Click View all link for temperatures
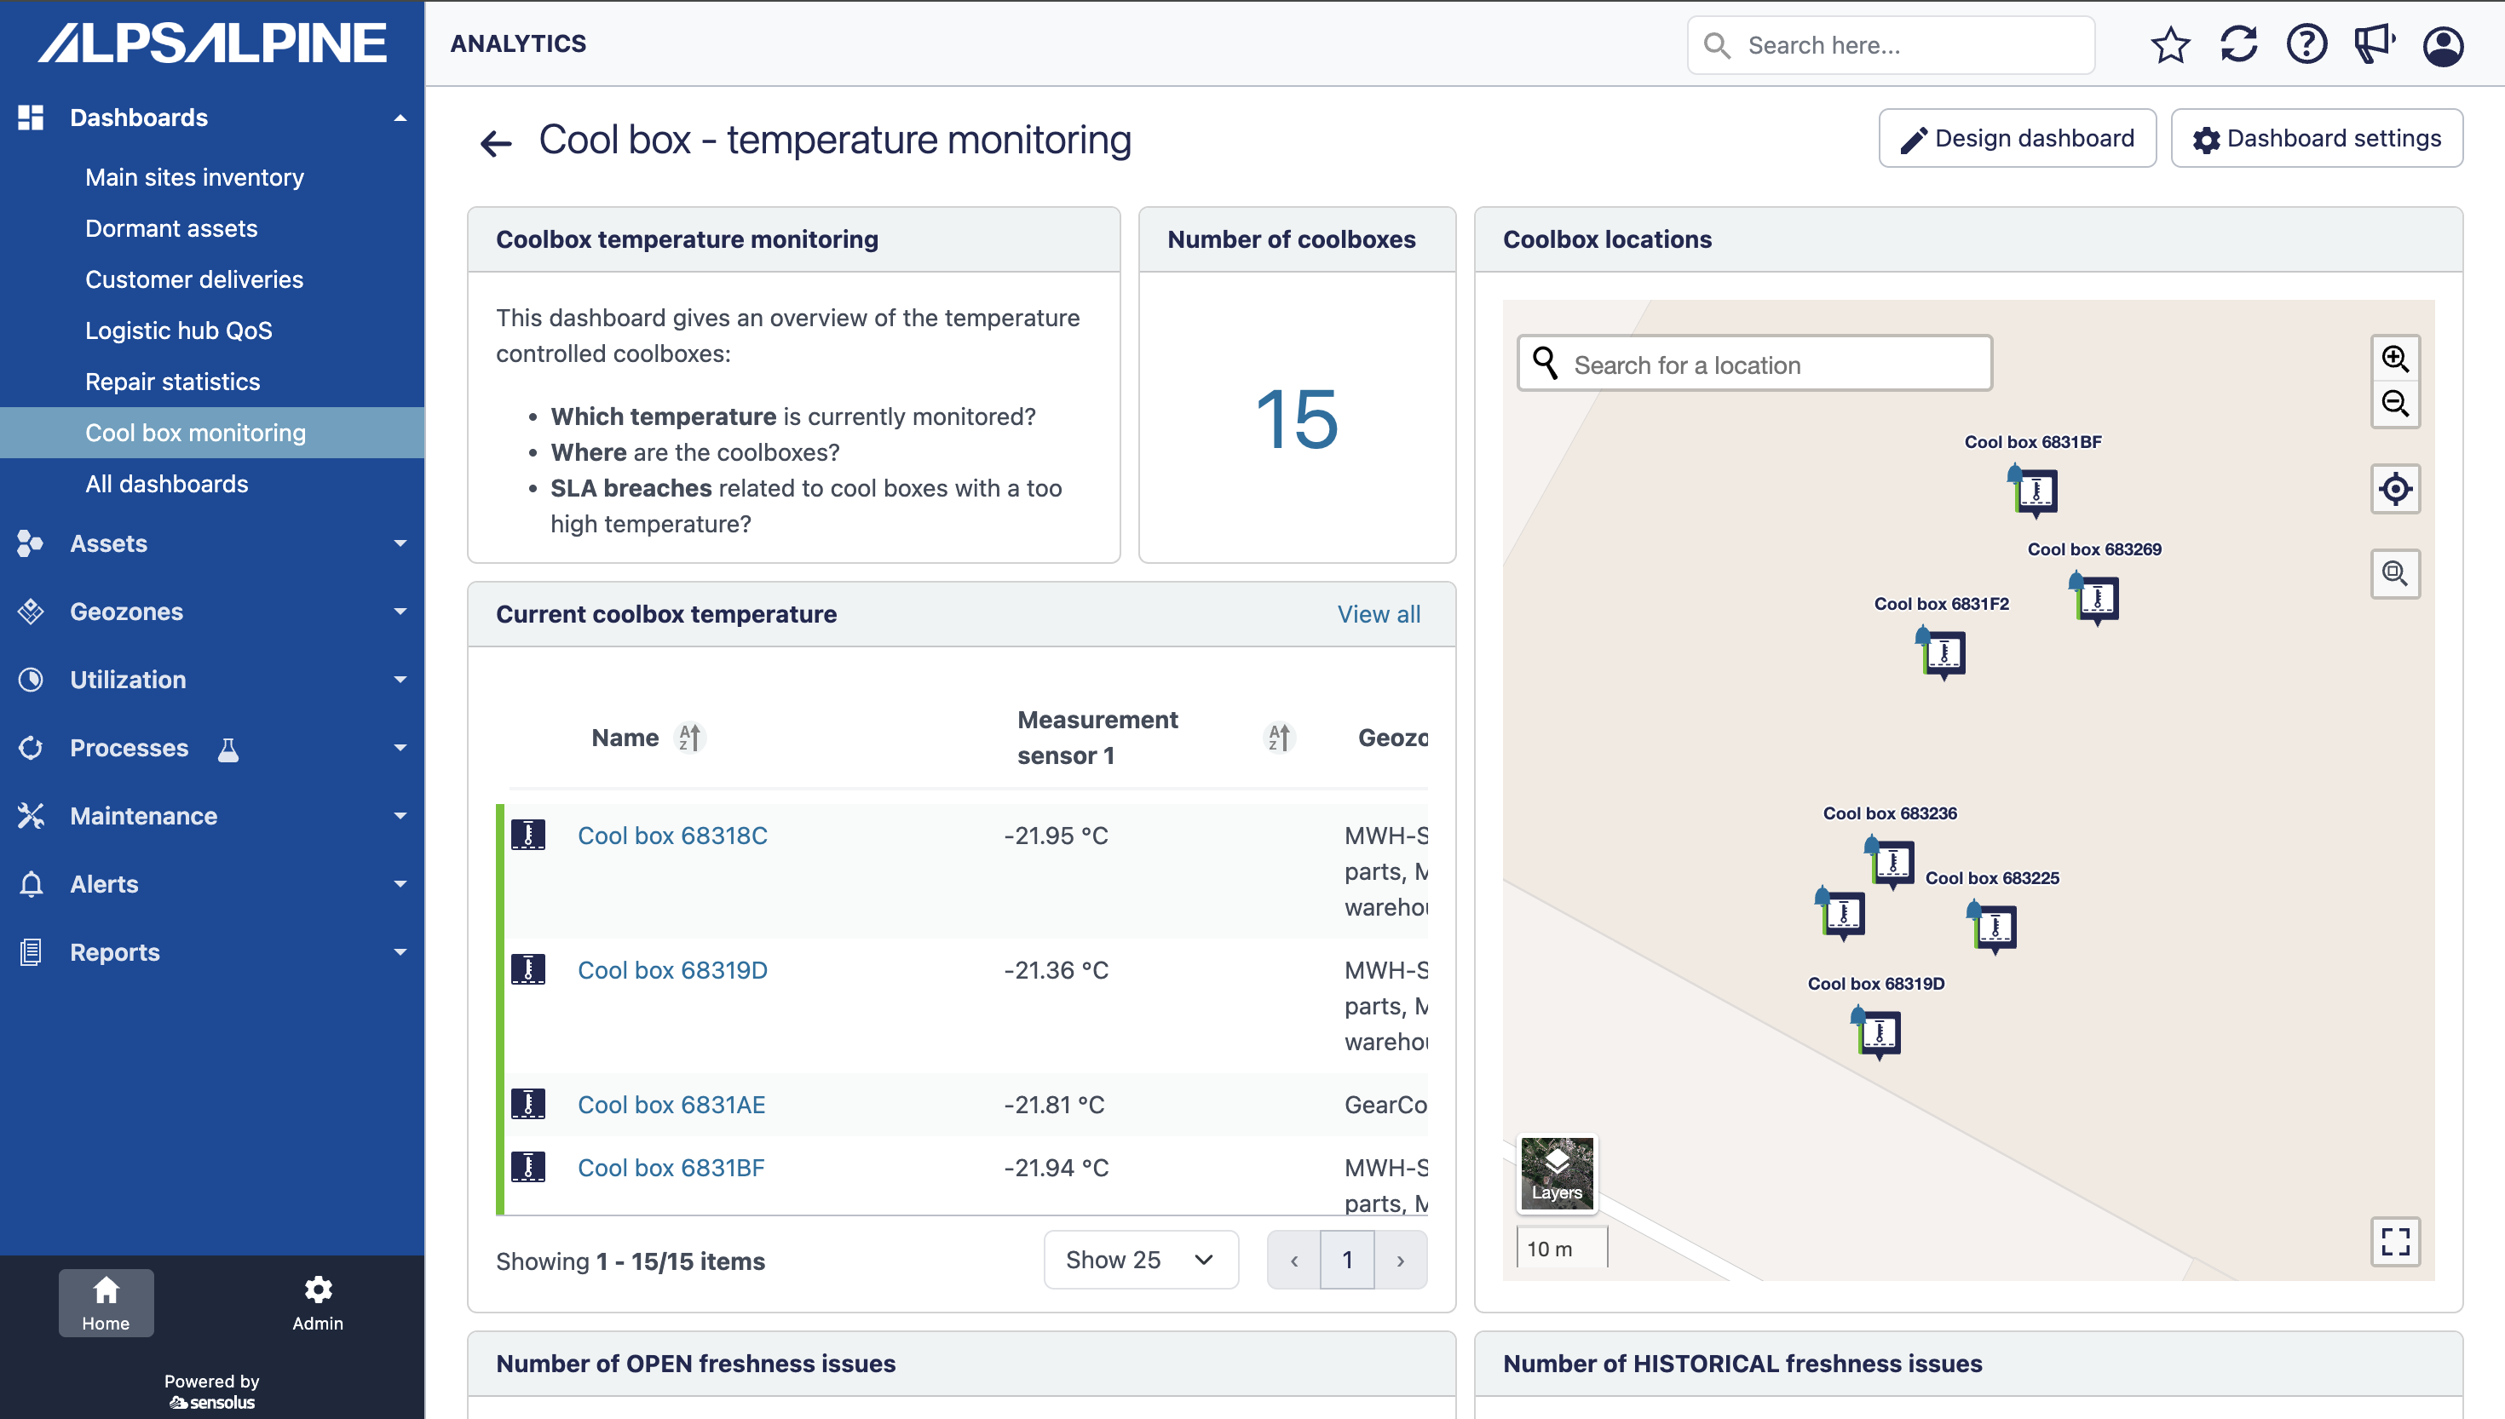Viewport: 2505px width, 1419px height. [1379, 614]
